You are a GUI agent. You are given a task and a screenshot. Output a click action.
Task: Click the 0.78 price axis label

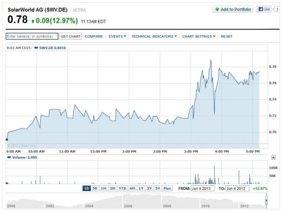click(x=272, y=67)
